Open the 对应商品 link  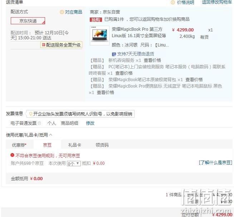(73, 12)
